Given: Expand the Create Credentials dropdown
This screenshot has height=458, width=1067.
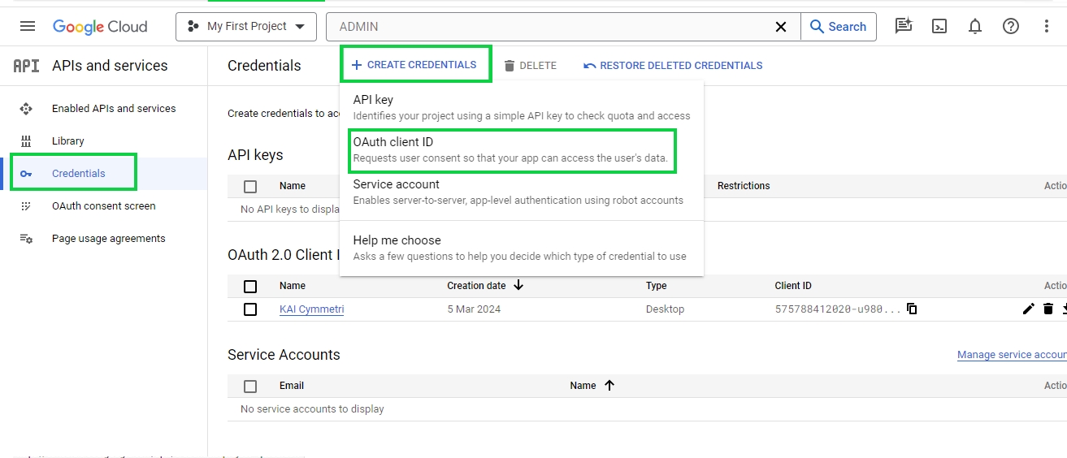Looking at the screenshot, I should coord(414,65).
